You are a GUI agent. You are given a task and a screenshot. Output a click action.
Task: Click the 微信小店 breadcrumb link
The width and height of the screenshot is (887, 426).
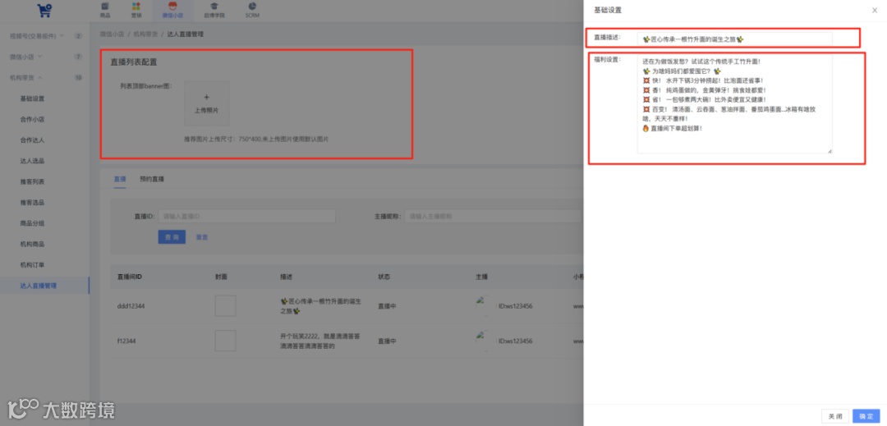click(112, 34)
